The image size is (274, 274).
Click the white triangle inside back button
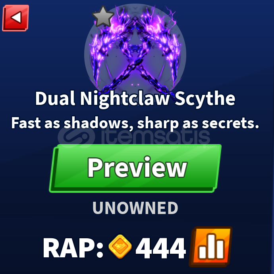click(x=16, y=17)
